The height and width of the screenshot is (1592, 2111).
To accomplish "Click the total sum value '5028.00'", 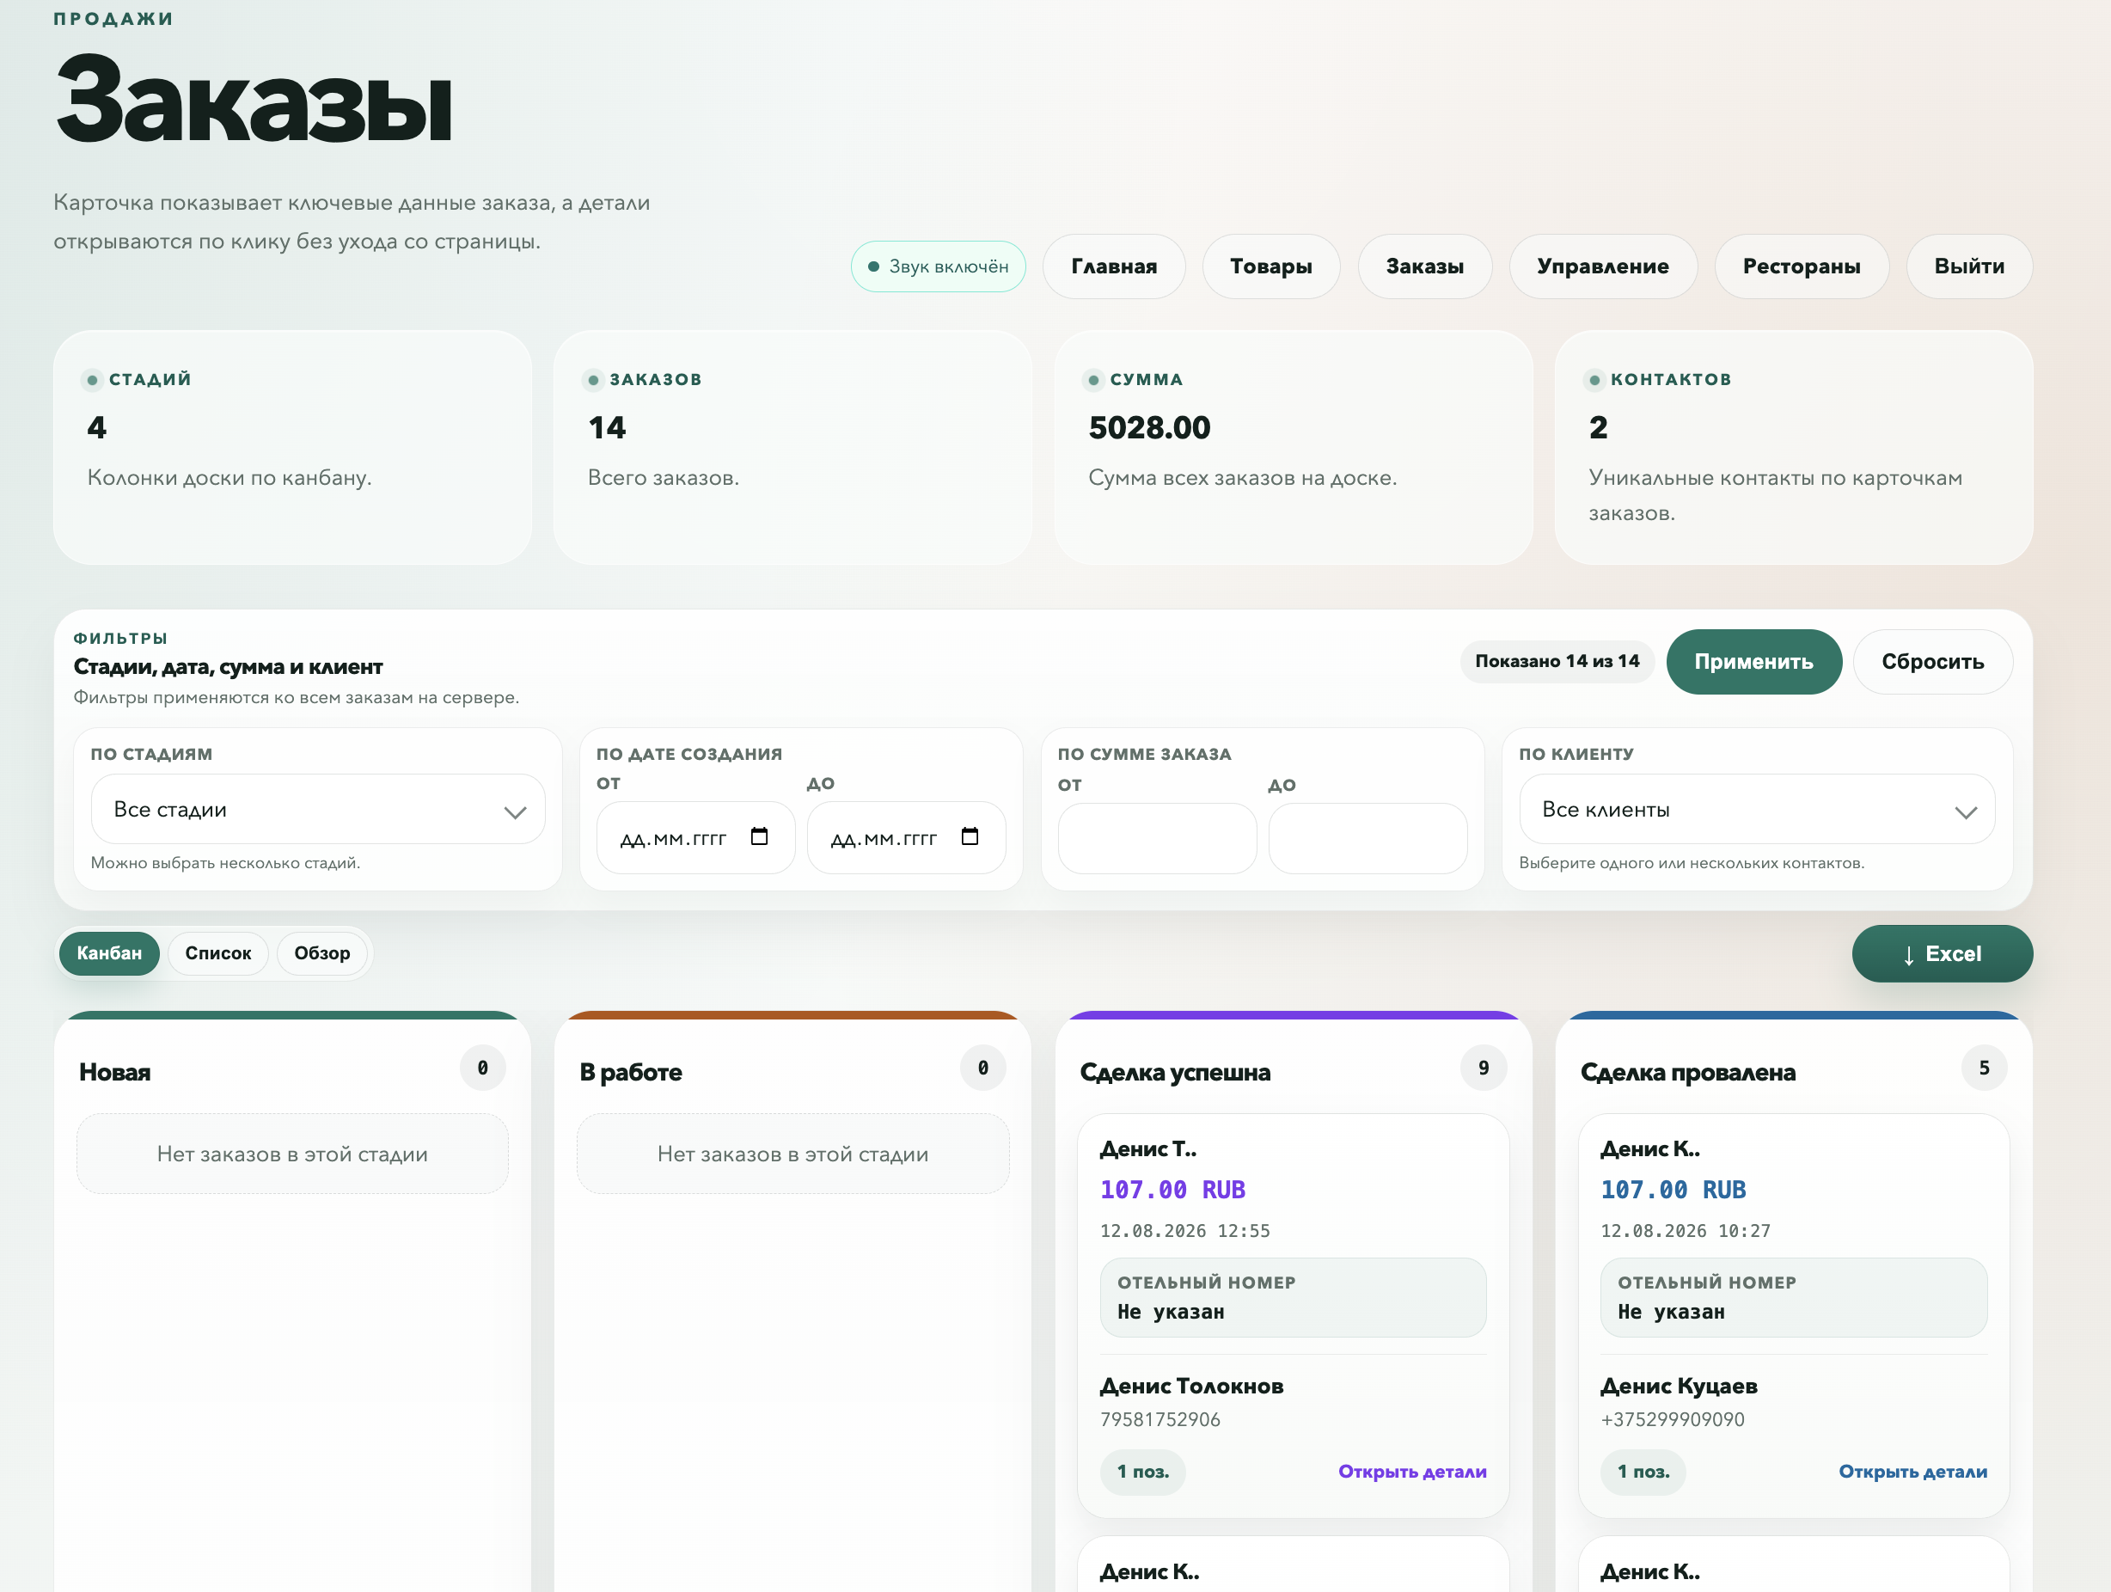I will click(1149, 427).
